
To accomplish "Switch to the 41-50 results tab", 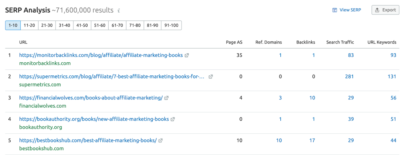I will tap(82, 26).
